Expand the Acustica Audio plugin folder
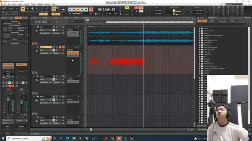 tap(200, 31)
